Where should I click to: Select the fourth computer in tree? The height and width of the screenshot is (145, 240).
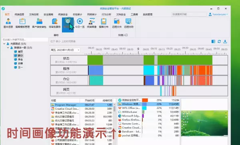coord(18,63)
